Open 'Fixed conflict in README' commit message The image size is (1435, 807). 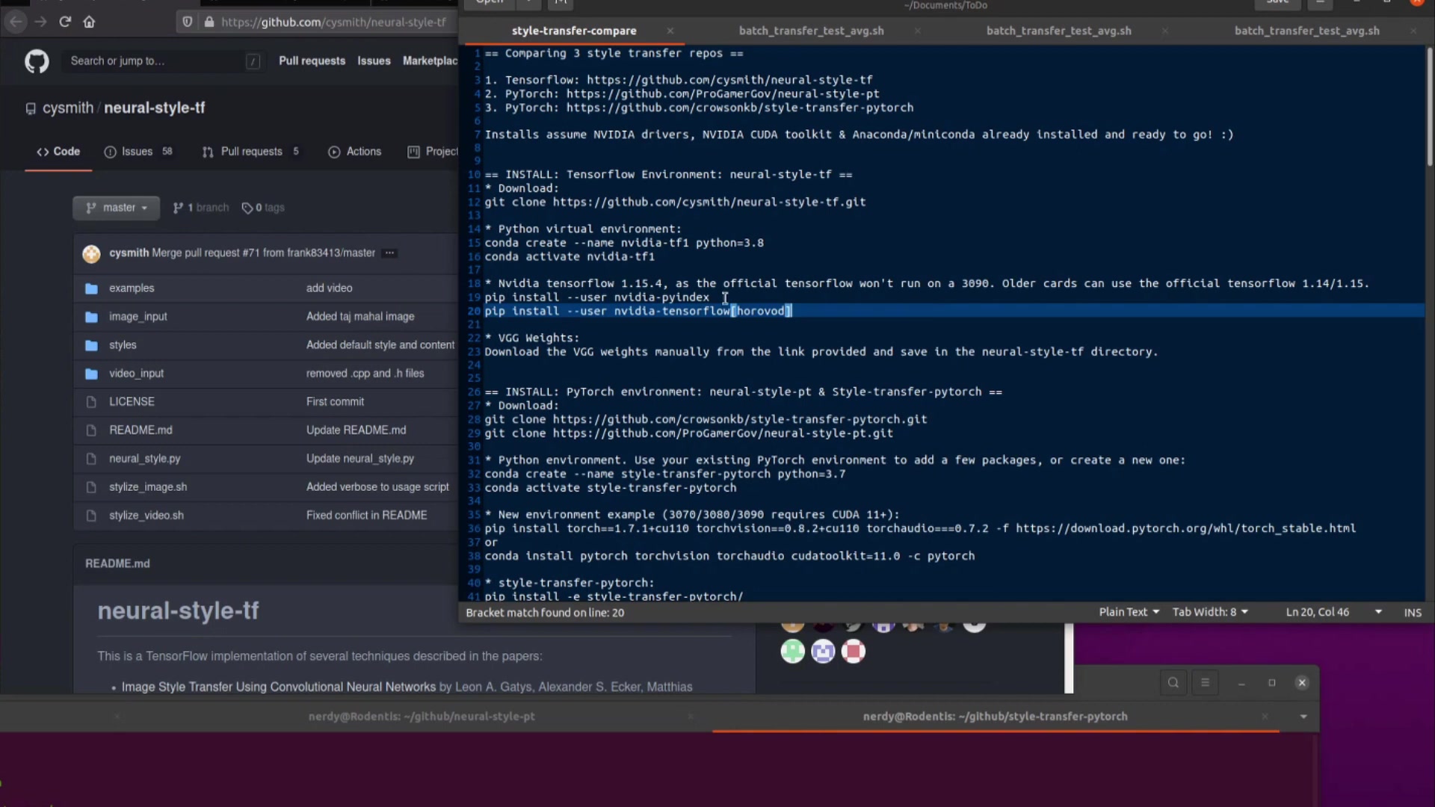366,516
